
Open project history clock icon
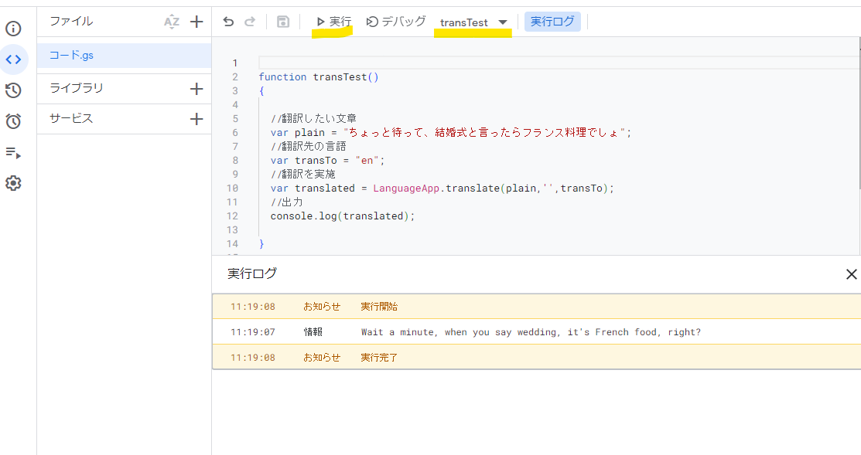(x=13, y=90)
